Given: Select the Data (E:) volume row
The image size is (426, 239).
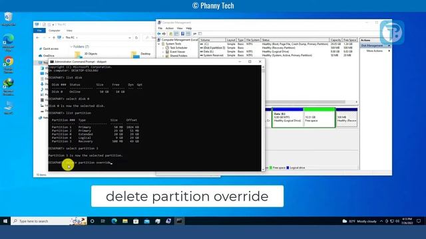Looking at the screenshot, I should 278,52.
